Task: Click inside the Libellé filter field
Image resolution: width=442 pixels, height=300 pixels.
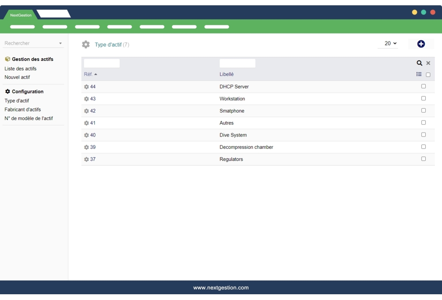Action: (237, 63)
